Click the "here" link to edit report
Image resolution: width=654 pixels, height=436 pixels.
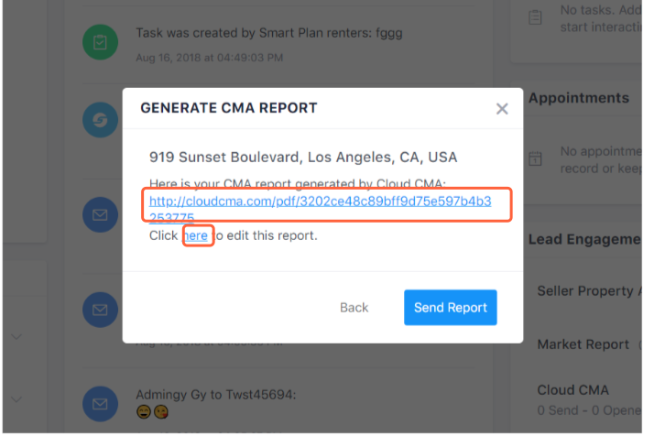click(196, 235)
